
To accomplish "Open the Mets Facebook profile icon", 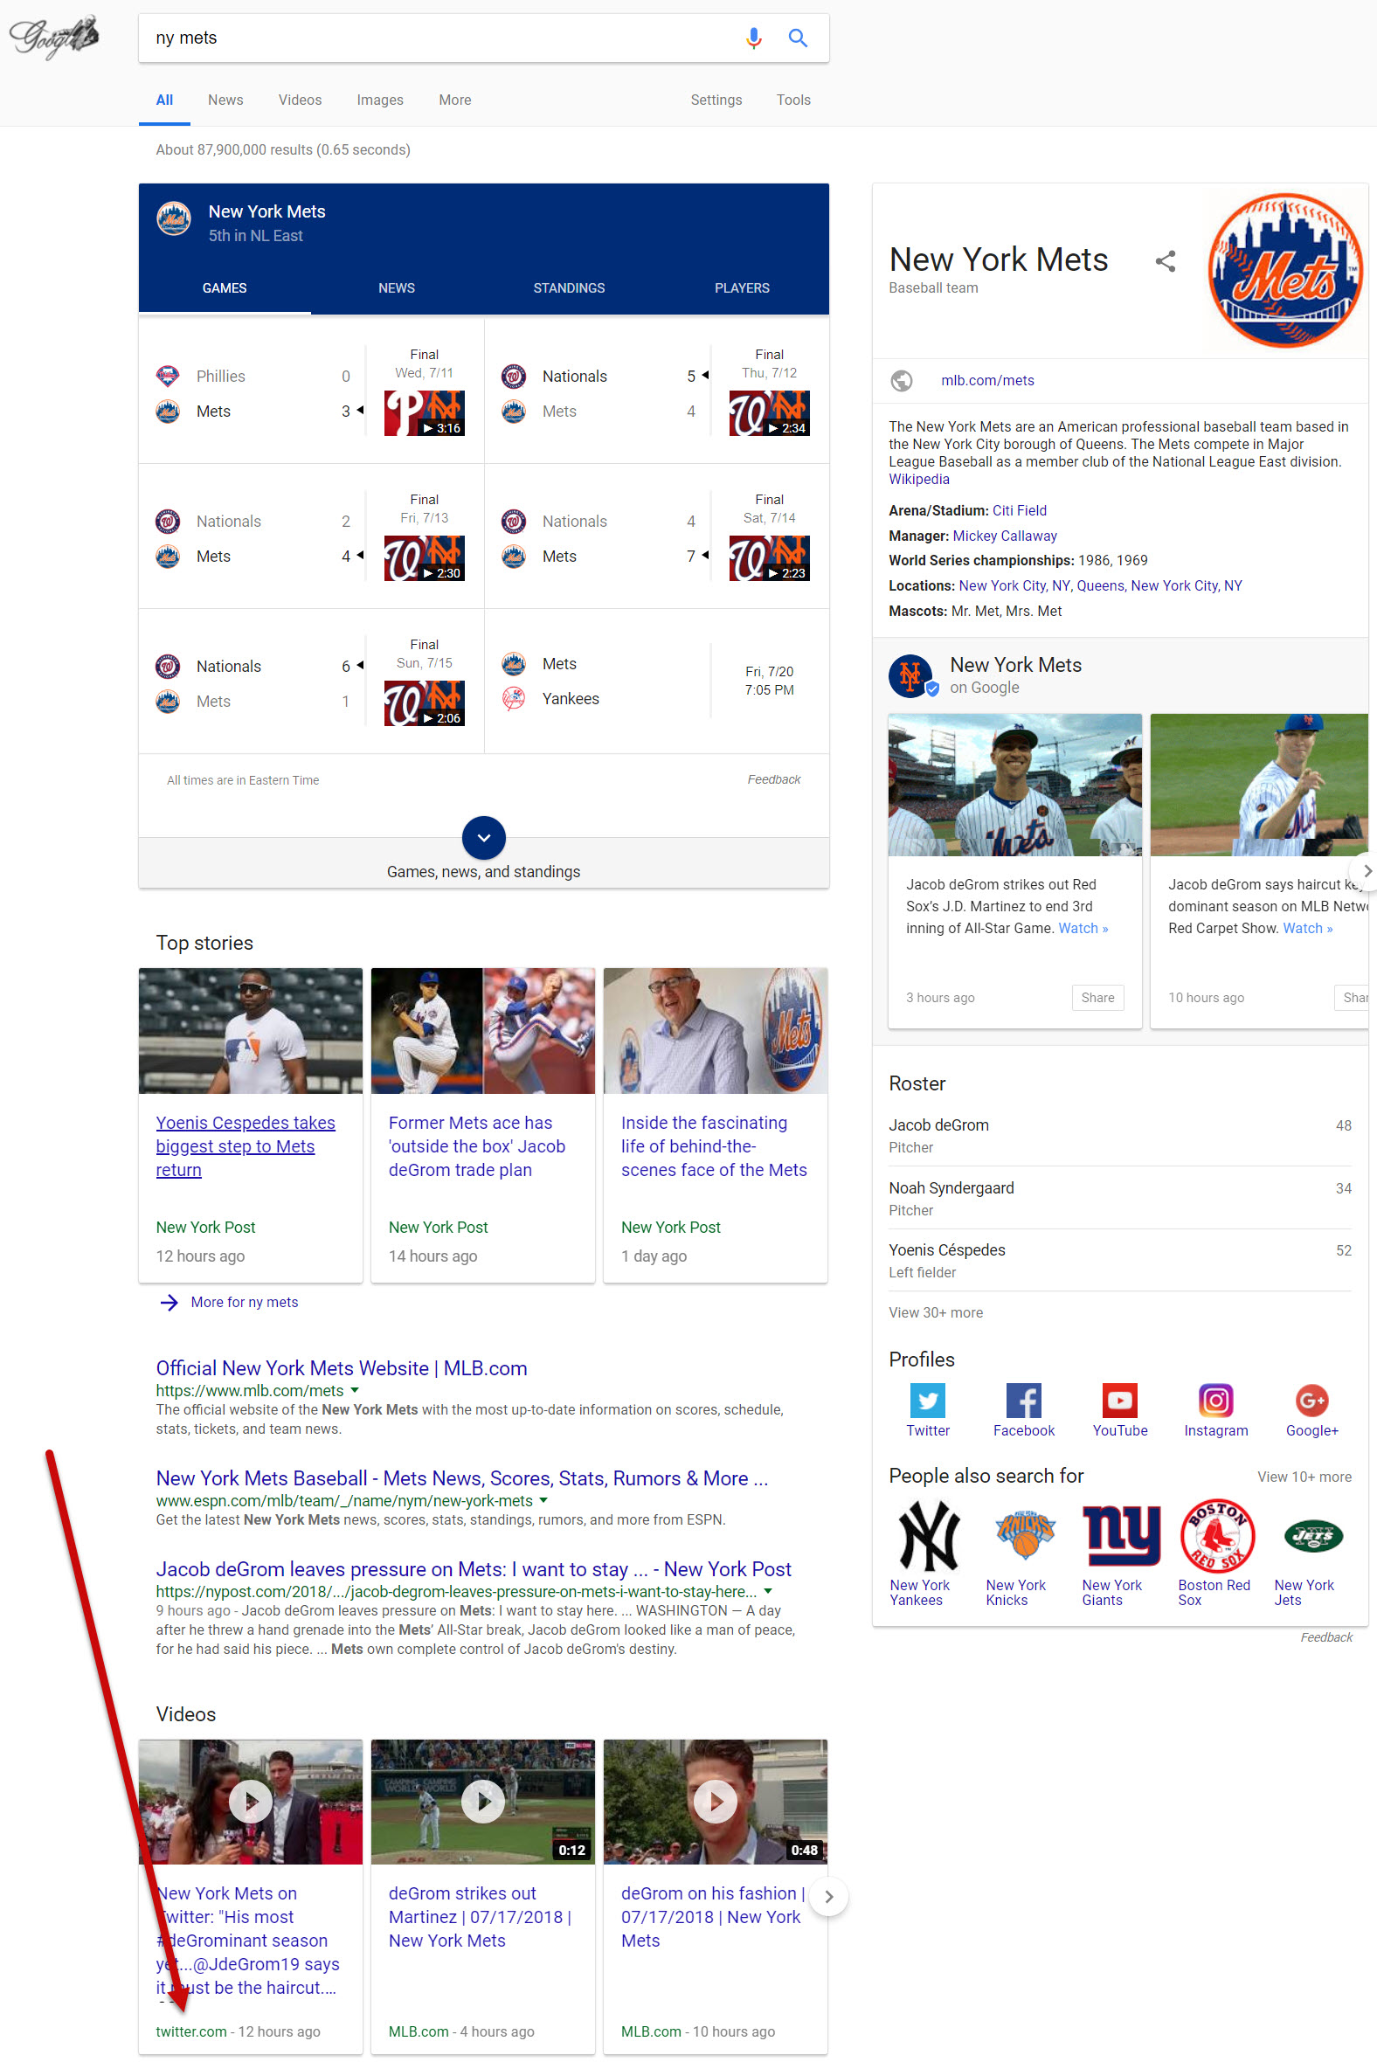I will click(1023, 1400).
